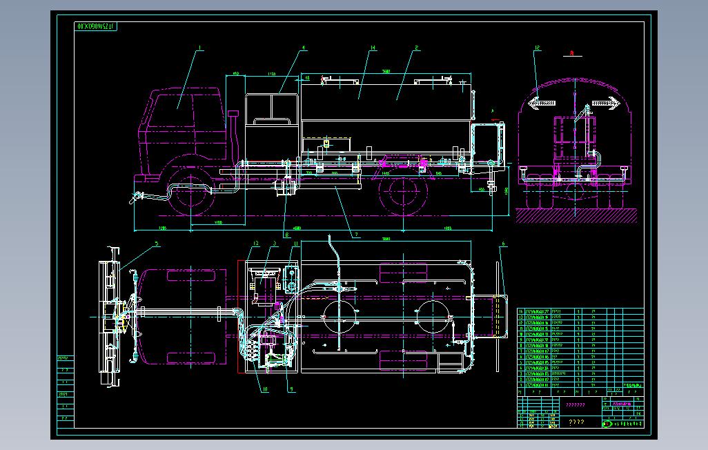Click callout number 13 above the plan view
The height and width of the screenshot is (450, 708).
(x=255, y=244)
